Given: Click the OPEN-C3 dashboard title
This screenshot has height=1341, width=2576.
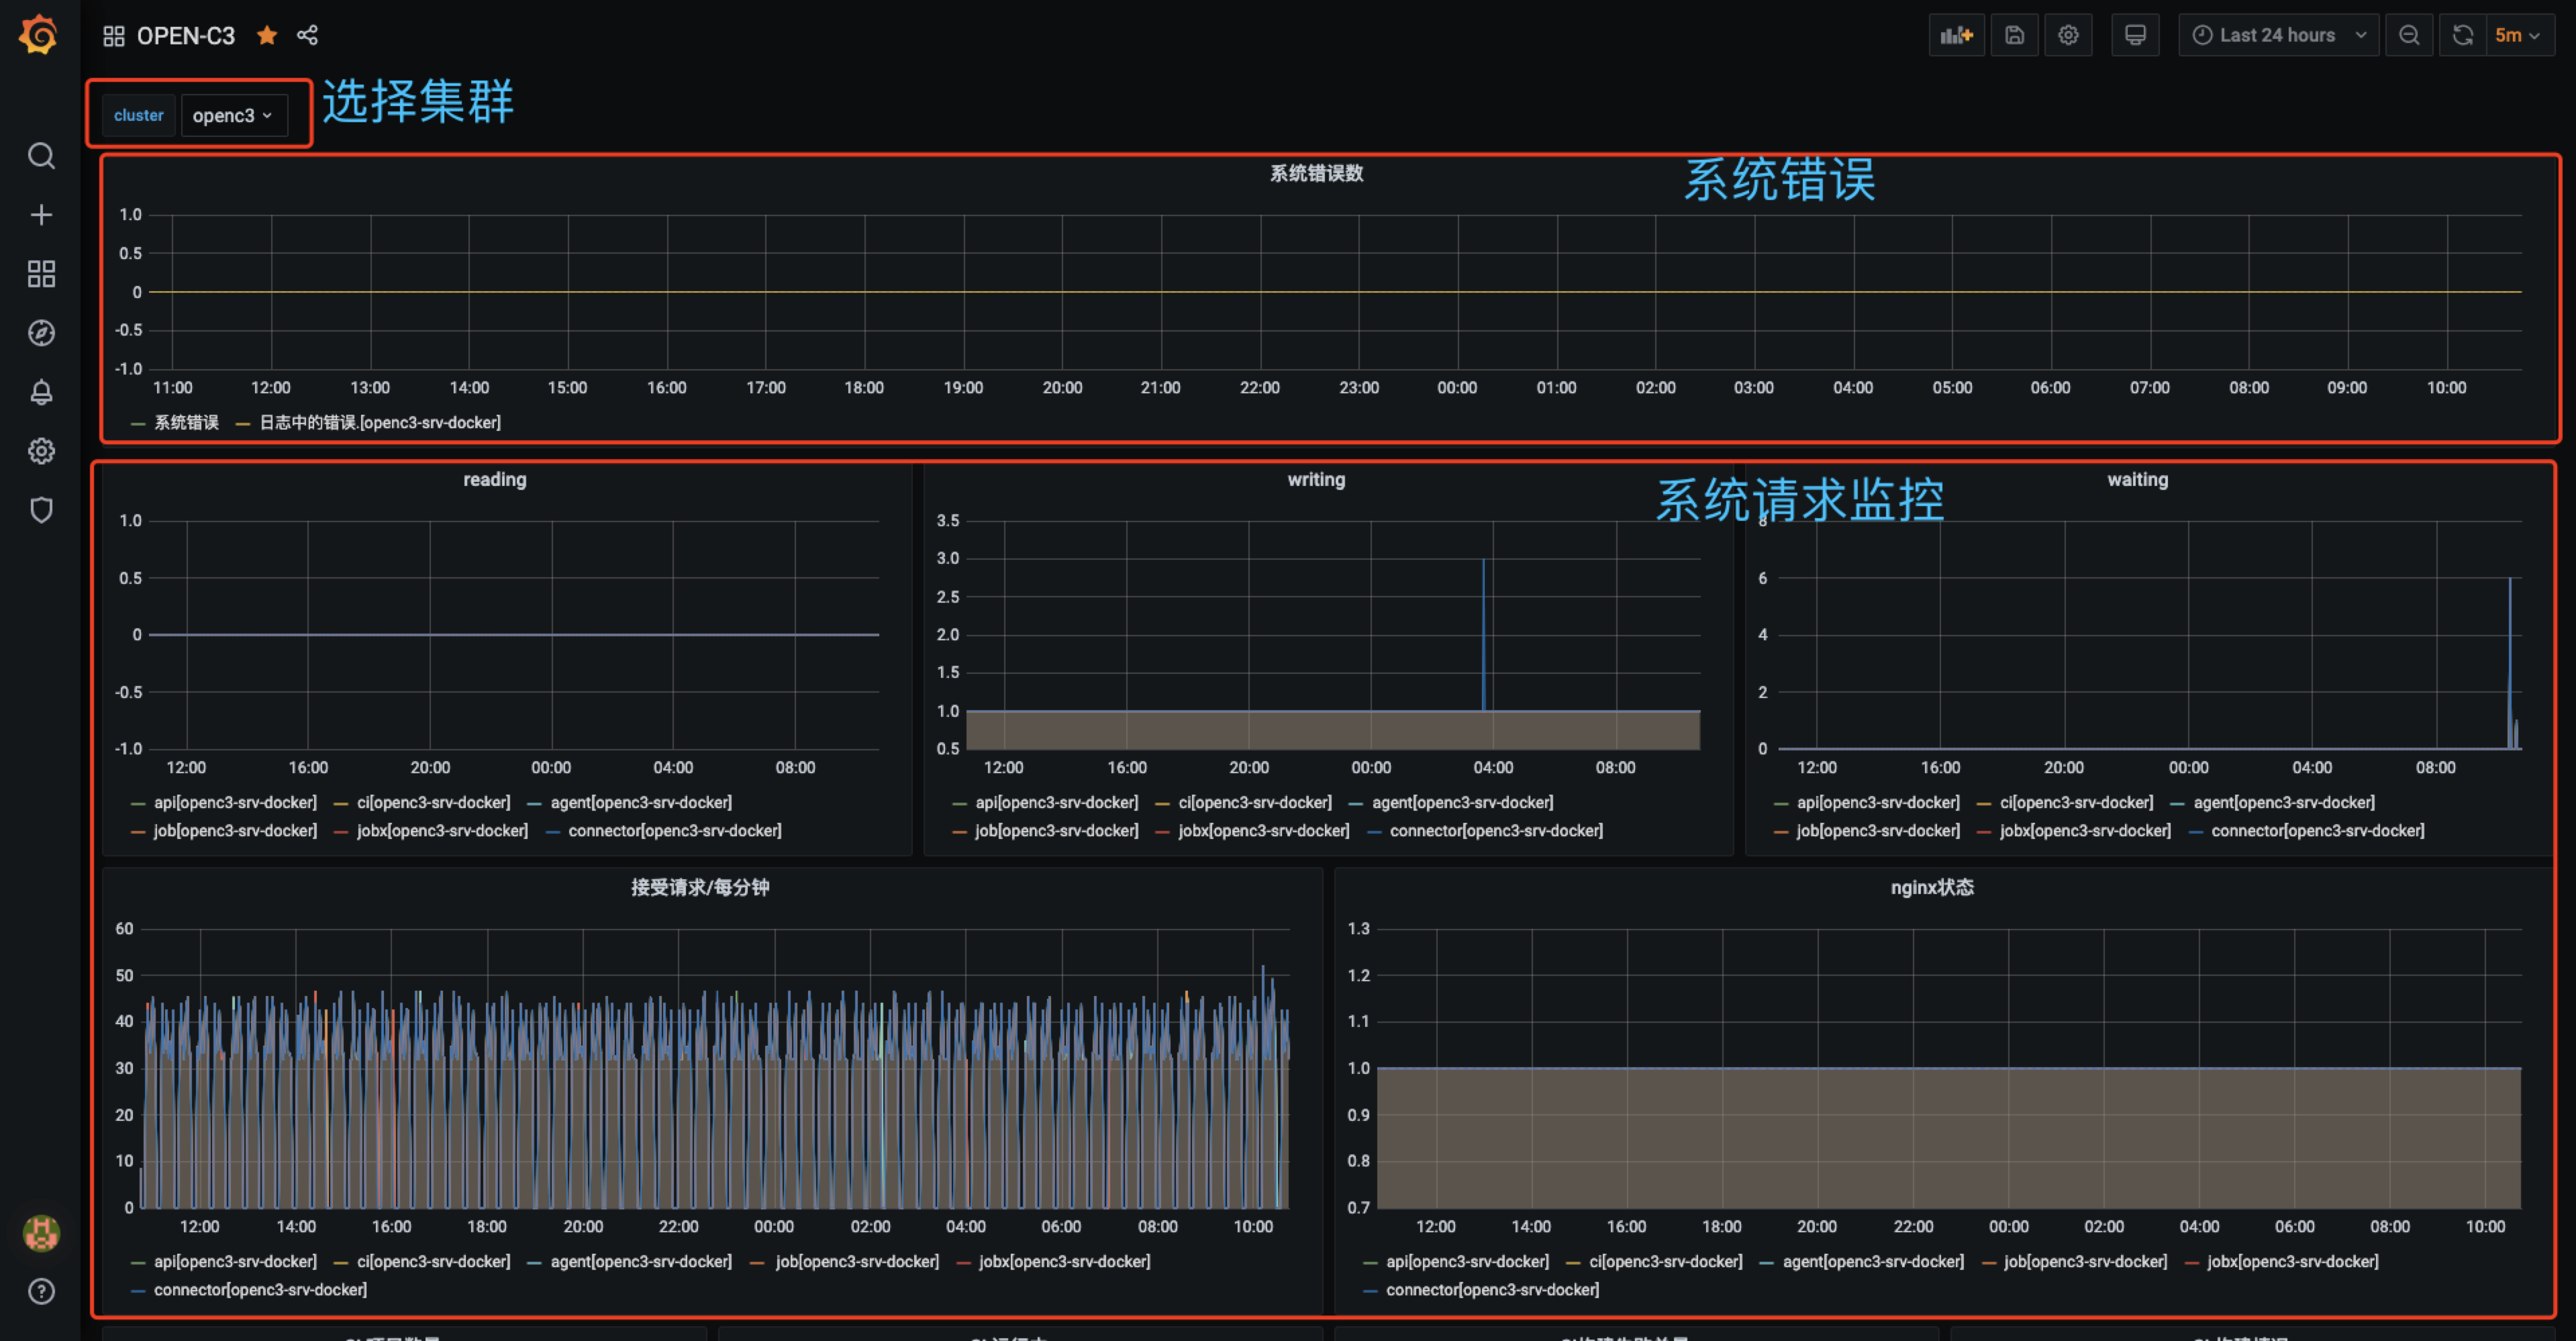Looking at the screenshot, I should click(x=186, y=36).
